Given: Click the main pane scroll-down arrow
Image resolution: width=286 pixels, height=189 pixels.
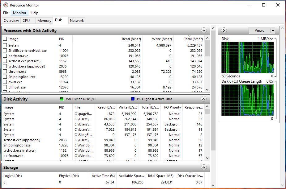Looking at the screenshot, I should [213, 185].
